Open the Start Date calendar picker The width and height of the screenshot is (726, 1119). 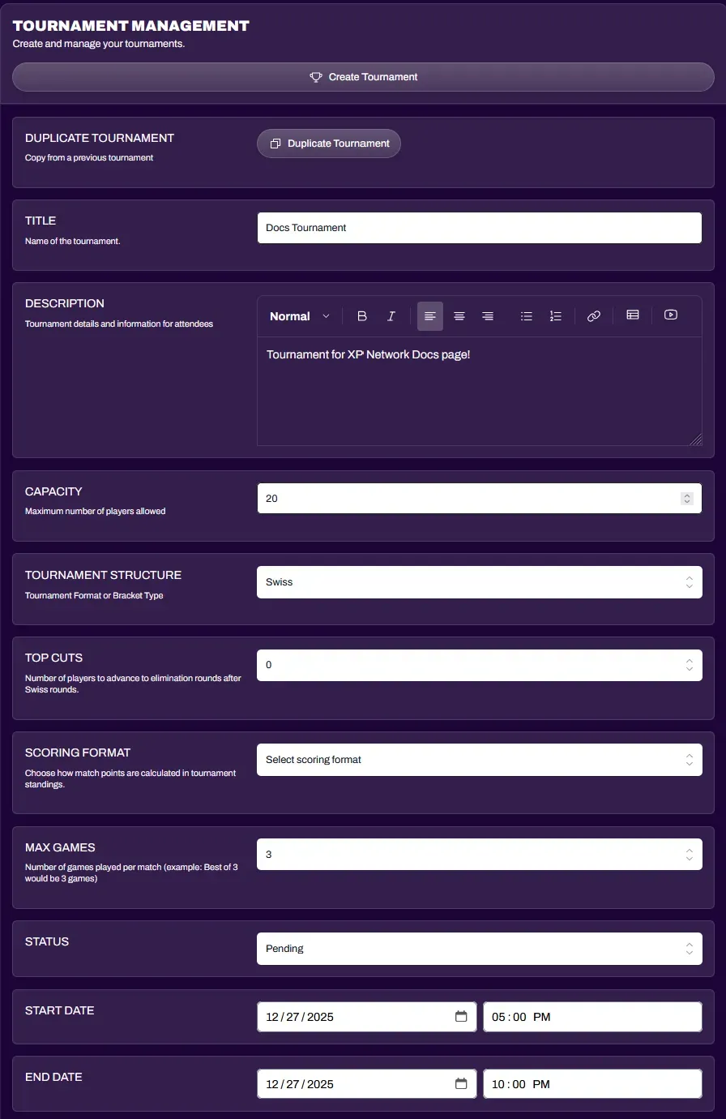(461, 1017)
